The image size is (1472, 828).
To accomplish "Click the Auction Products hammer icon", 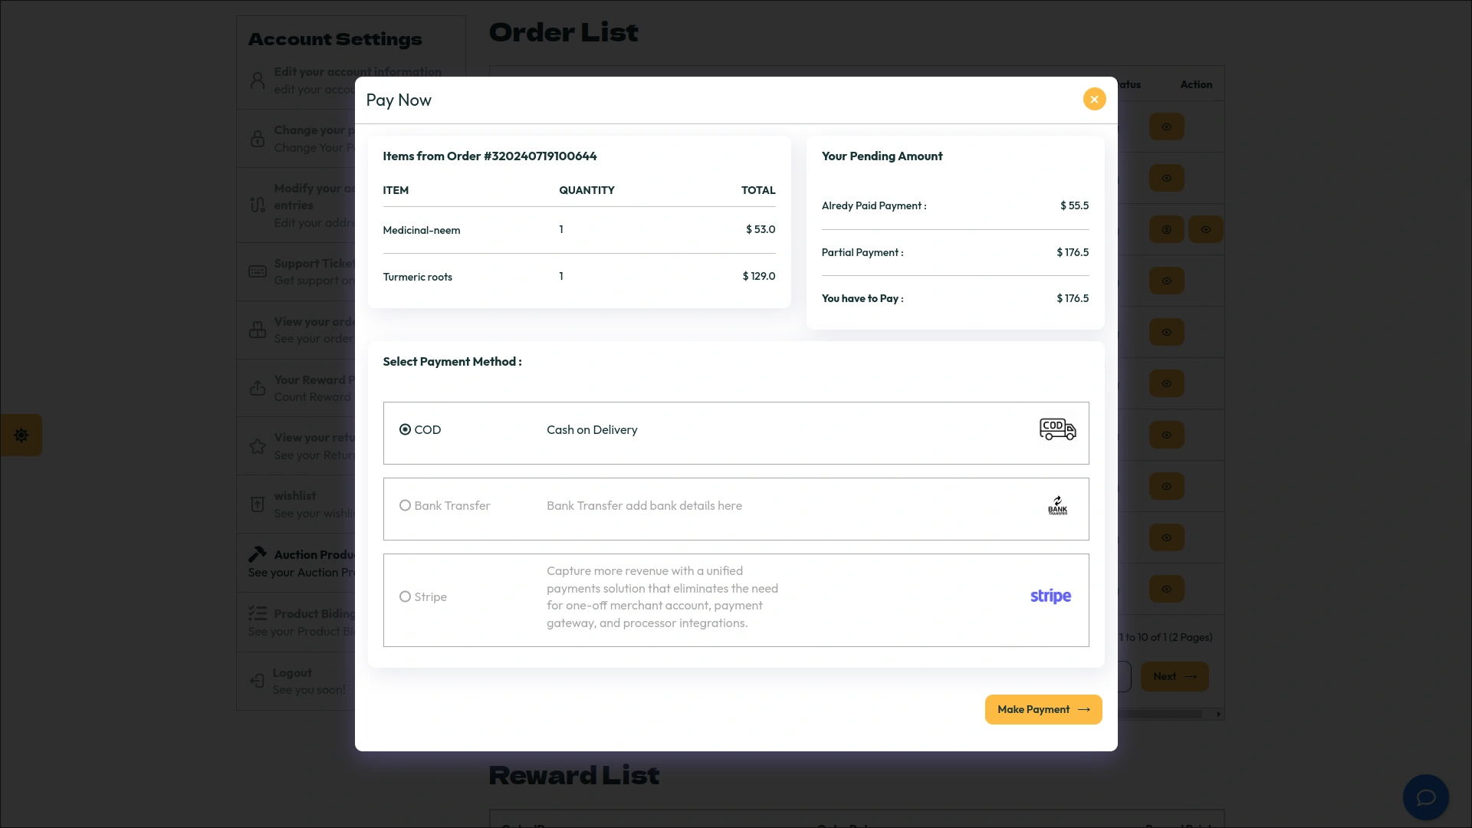I will (258, 554).
